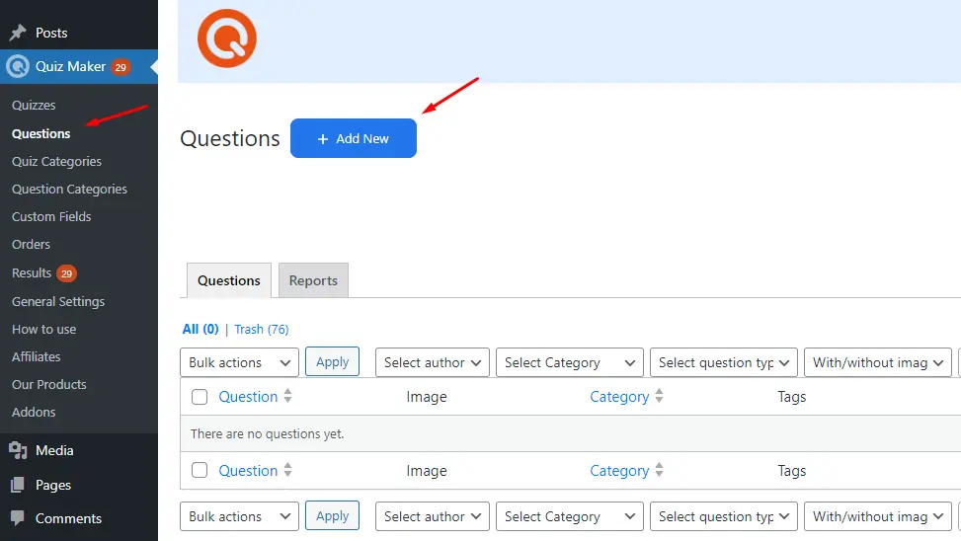Check the select-all checkbox in table header
This screenshot has height=541, width=961.
[200, 397]
